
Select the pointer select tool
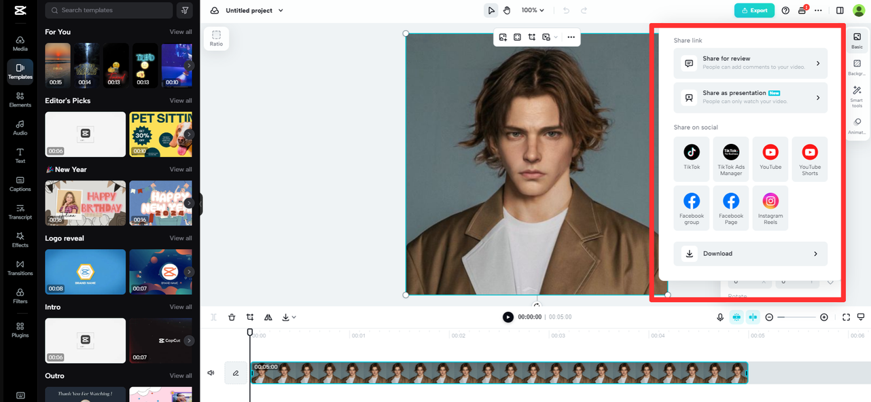(491, 10)
